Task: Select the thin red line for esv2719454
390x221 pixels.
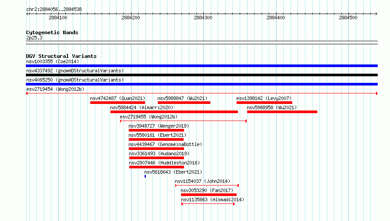Action: pos(202,93)
